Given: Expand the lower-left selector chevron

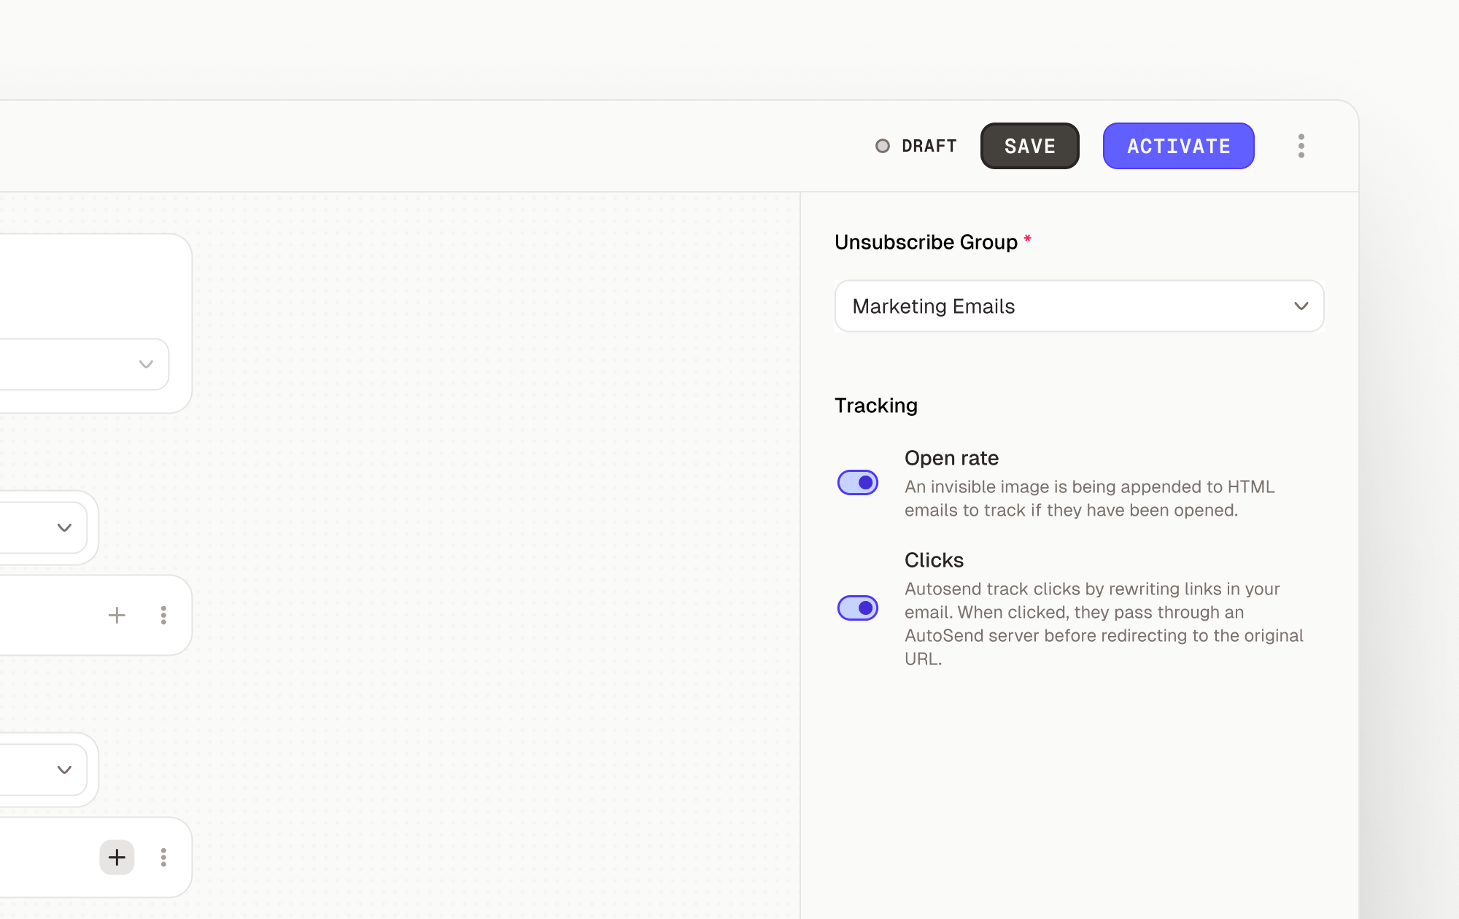Looking at the screenshot, I should coord(63,769).
